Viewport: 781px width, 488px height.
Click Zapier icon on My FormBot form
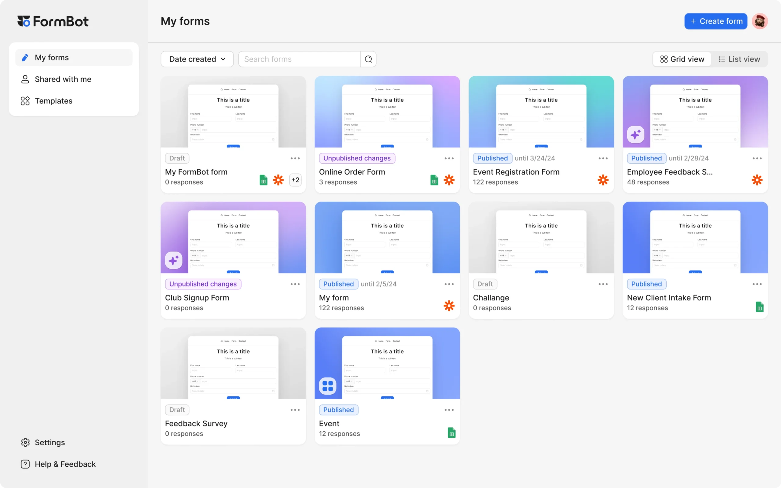click(278, 180)
